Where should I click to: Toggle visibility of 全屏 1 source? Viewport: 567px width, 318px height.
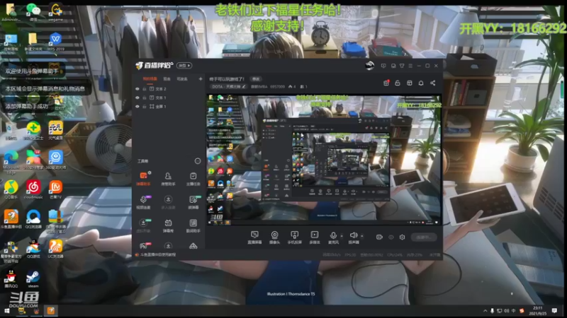coord(137,107)
